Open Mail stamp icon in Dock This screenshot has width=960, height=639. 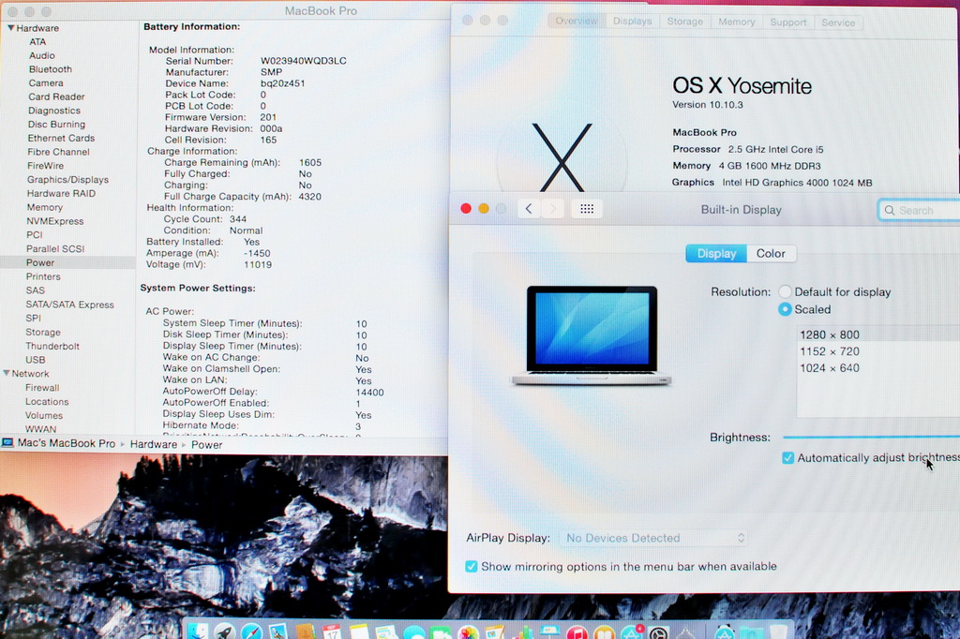278,632
